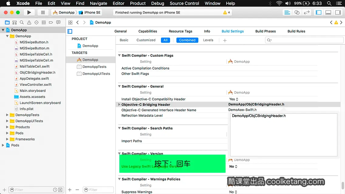Image resolution: width=345 pixels, height=194 pixels.
Task: Change Suppress Warnings No popup
Action: tap(233, 192)
